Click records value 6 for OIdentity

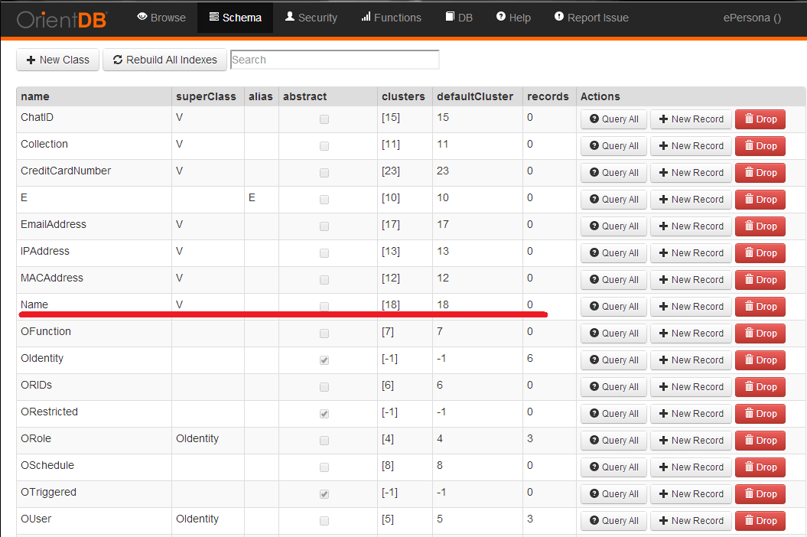click(x=529, y=358)
